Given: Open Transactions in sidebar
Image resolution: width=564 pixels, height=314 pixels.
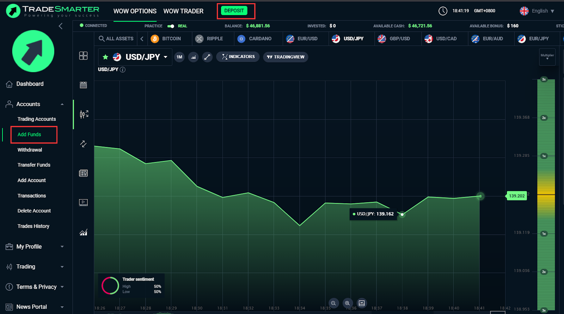Looking at the screenshot, I should (x=32, y=196).
